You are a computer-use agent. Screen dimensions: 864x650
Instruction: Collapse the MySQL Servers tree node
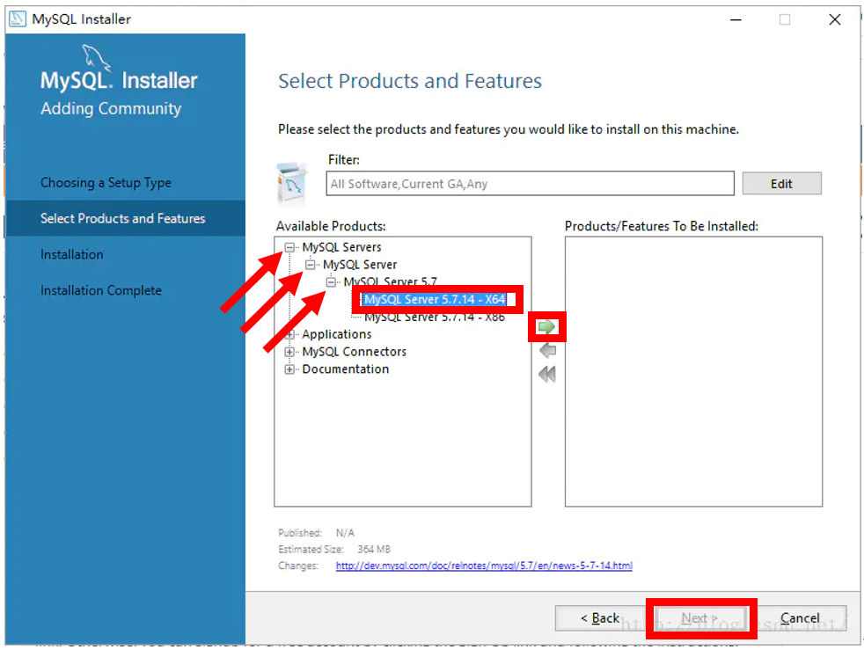point(289,248)
